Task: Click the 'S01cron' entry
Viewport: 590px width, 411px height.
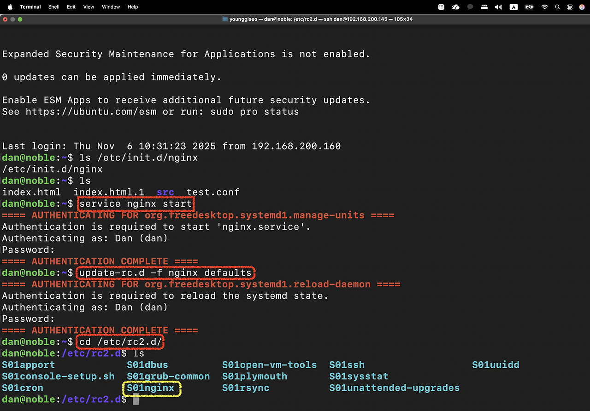Action: click(23, 388)
